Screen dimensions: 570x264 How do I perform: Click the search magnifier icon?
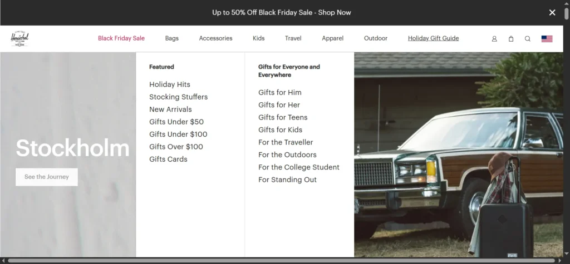[528, 39]
